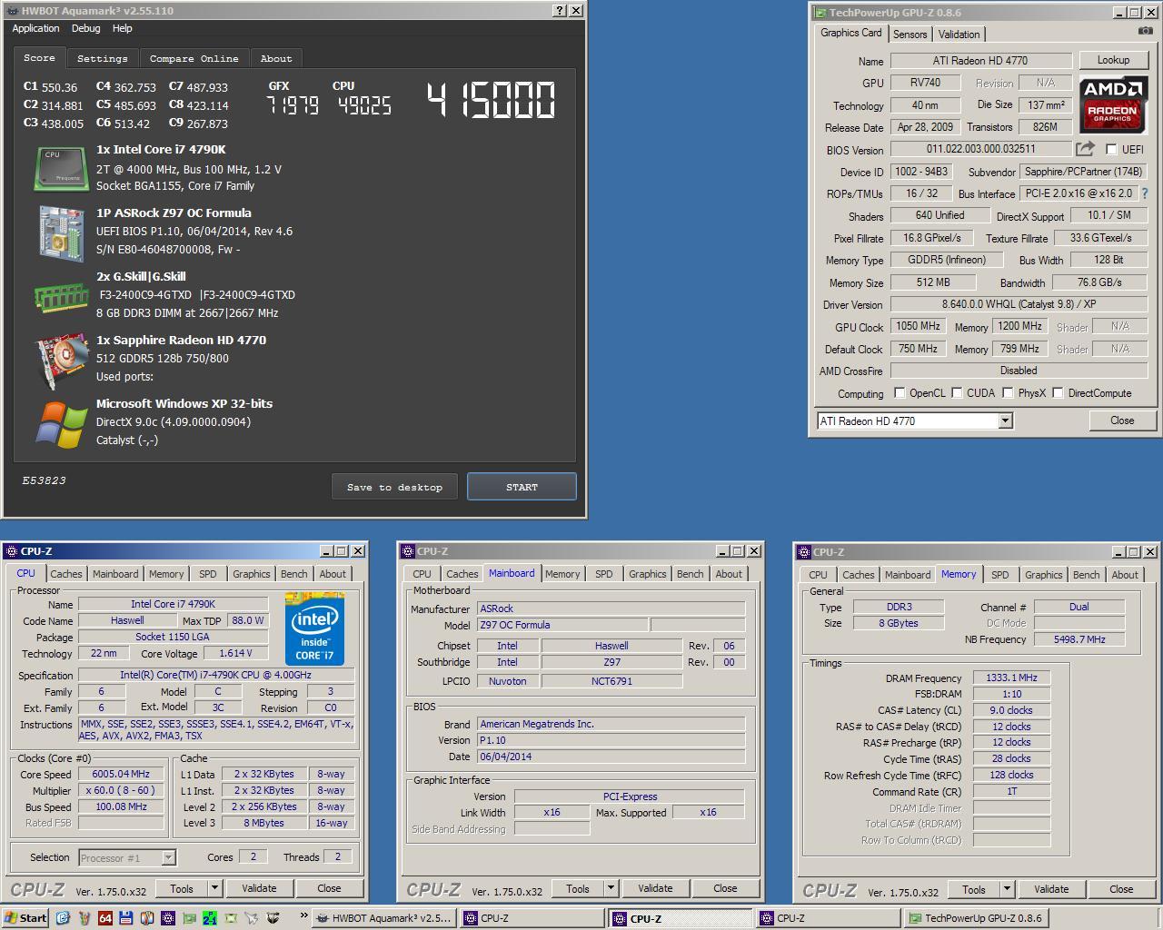The width and height of the screenshot is (1163, 930).
Task: Open SPD tab in middle CPU-Z window
Action: click(603, 574)
